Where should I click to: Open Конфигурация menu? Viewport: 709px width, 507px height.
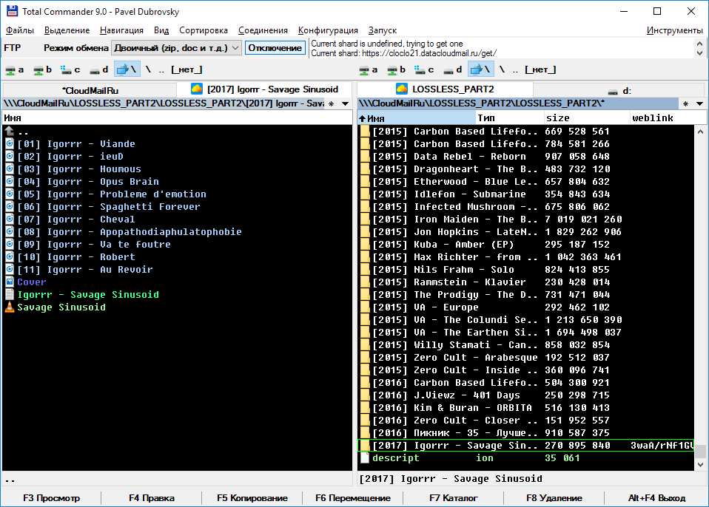point(328,30)
